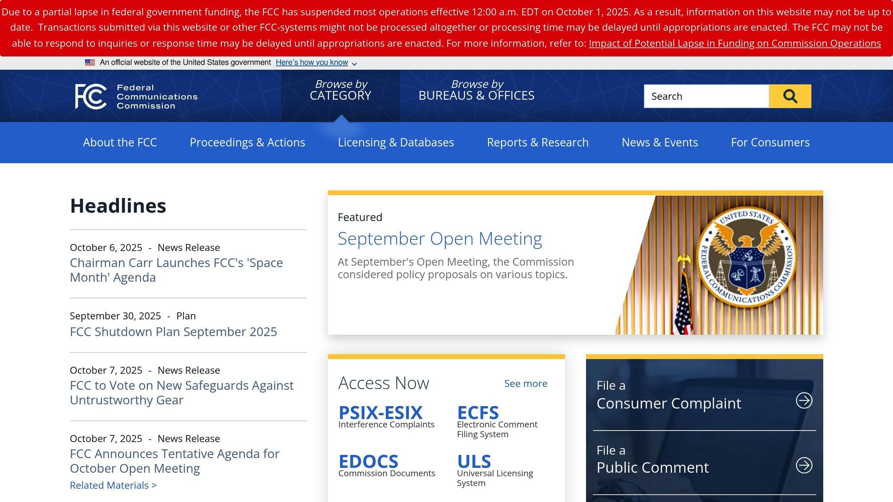This screenshot has width=893, height=502.
Task: Open the FCC Shutdown Plan September 2025 headline
Action: 173,332
